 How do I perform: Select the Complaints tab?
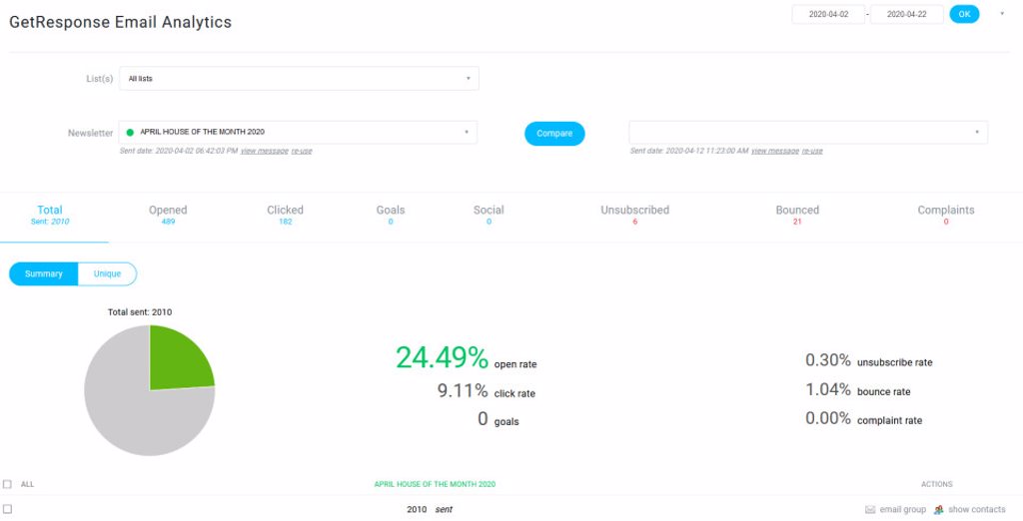point(946,216)
